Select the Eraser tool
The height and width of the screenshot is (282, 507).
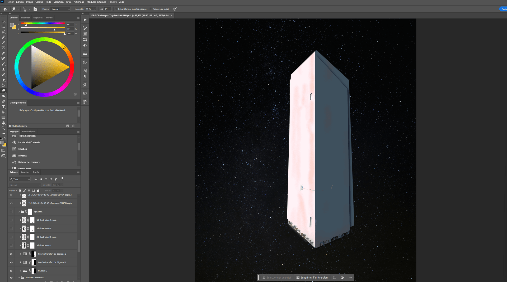pyautogui.click(x=3, y=80)
